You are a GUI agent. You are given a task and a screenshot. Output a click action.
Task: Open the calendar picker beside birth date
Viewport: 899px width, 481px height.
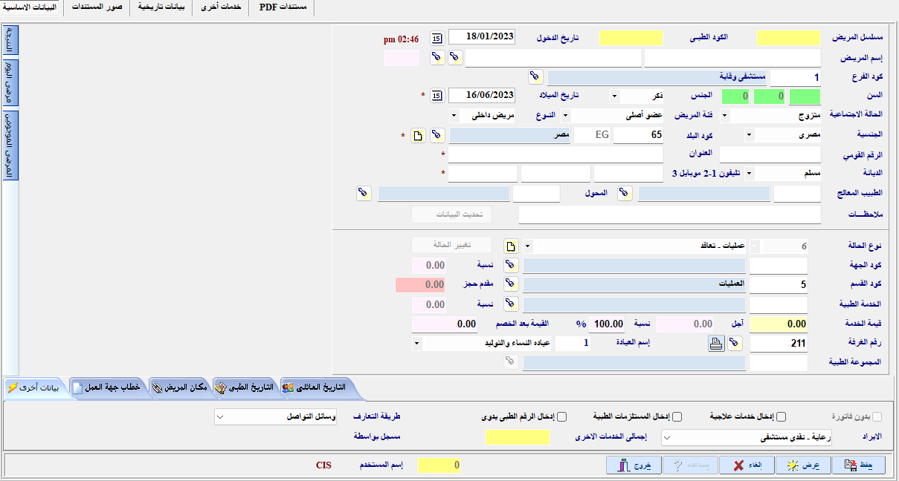pyautogui.click(x=437, y=96)
